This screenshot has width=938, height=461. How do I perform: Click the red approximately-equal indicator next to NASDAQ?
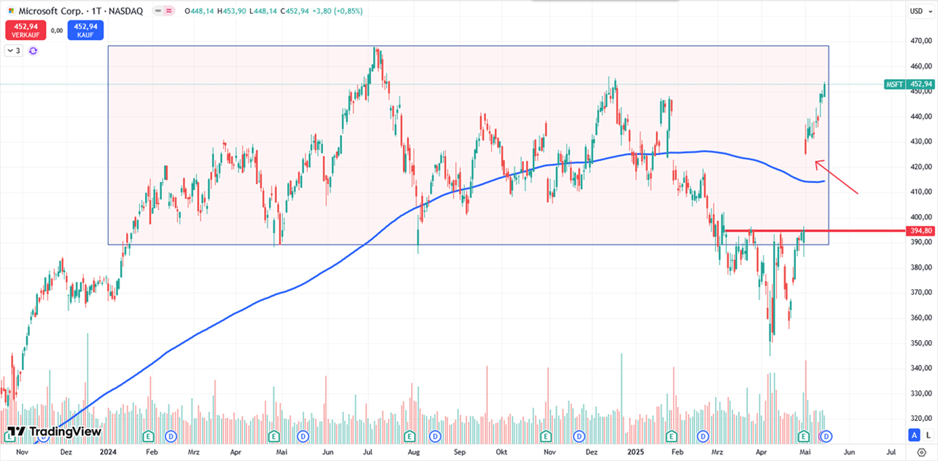point(170,11)
